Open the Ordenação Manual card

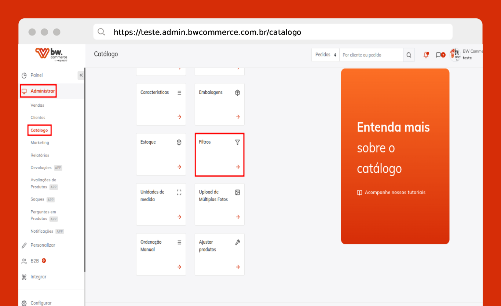click(161, 254)
